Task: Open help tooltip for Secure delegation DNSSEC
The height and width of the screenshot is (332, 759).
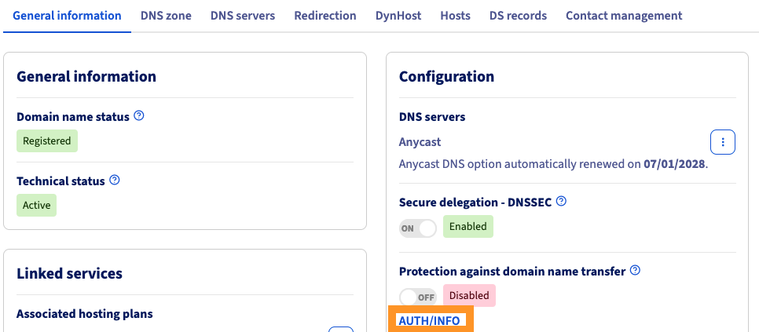Action: [x=561, y=202]
